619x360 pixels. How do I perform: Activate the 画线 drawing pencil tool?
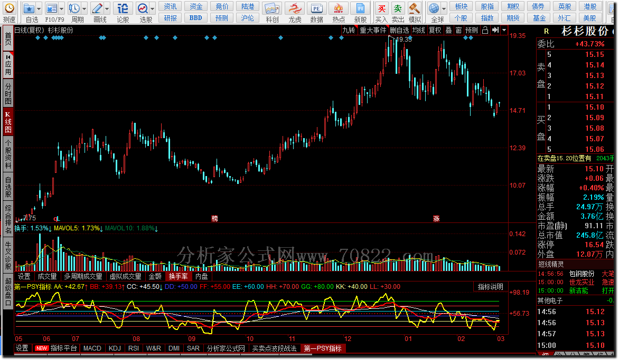97,8
